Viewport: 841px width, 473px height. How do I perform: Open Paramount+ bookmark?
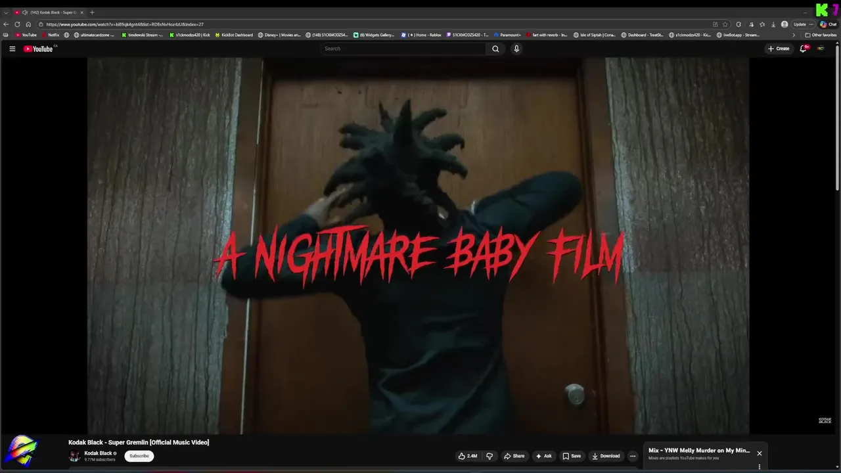coord(507,35)
